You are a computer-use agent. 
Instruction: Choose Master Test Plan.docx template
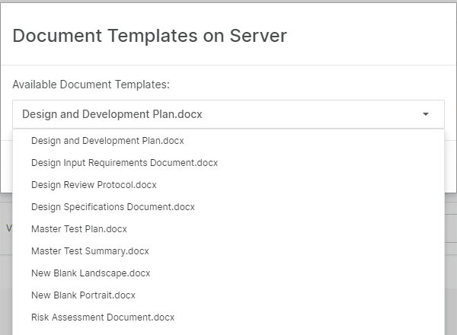79,228
